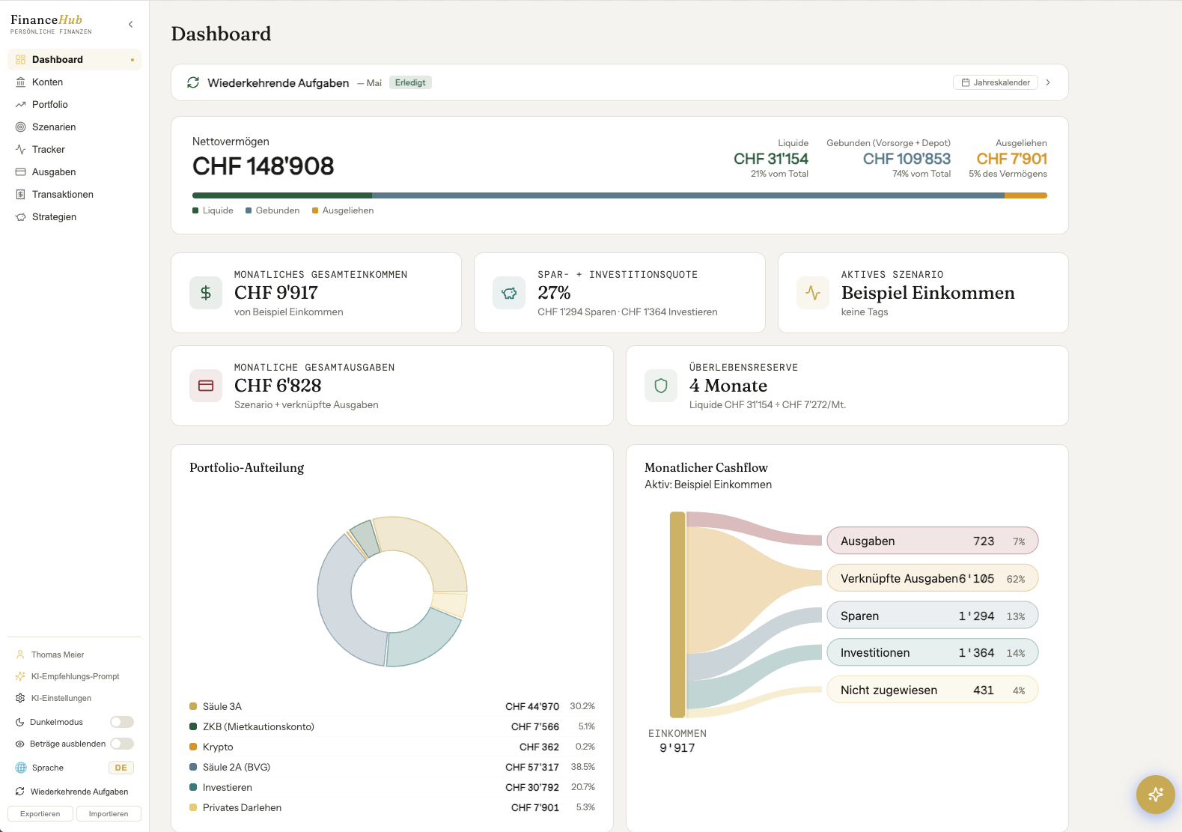
Task: Click the KI-Einstellungen gear icon
Action: click(20, 698)
